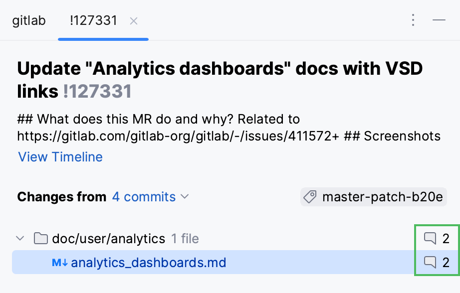The width and height of the screenshot is (460, 293).
Task: Expand the Changes from selector chevron
Action: [x=184, y=197]
